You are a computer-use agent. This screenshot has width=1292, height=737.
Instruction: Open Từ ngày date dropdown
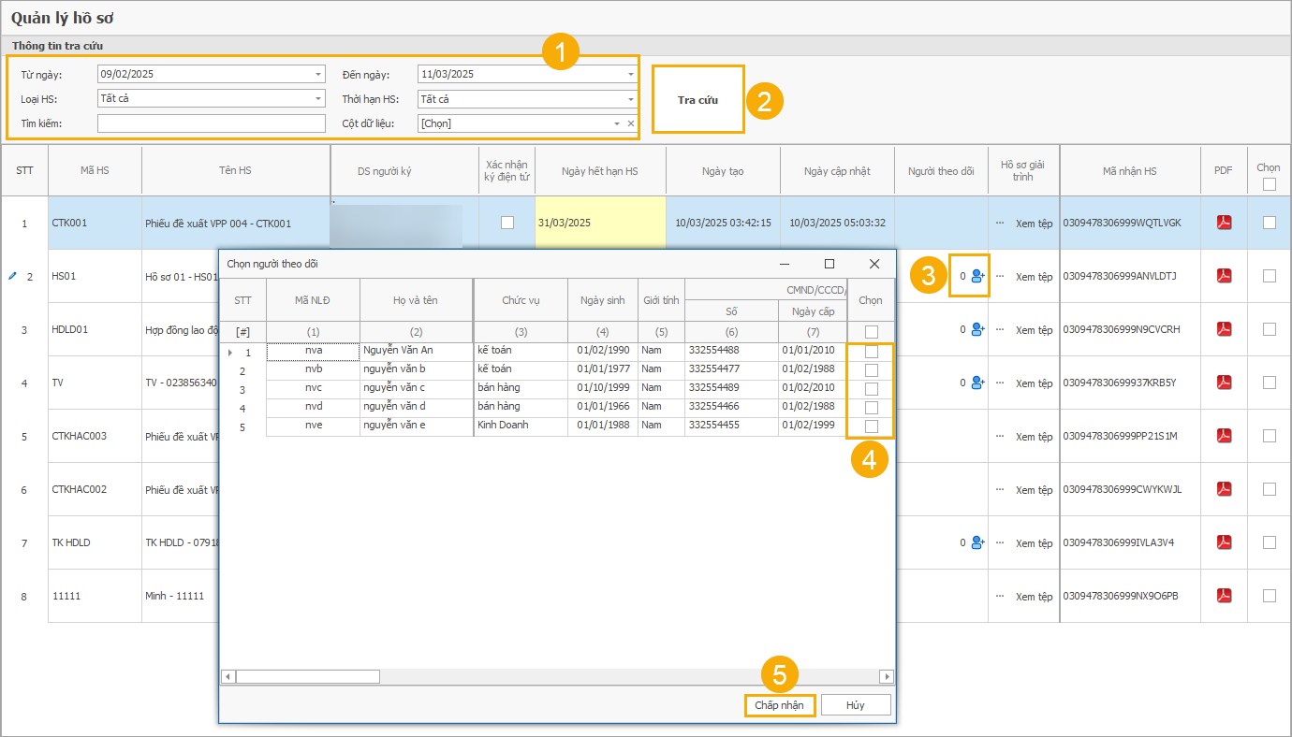pyautogui.click(x=317, y=75)
